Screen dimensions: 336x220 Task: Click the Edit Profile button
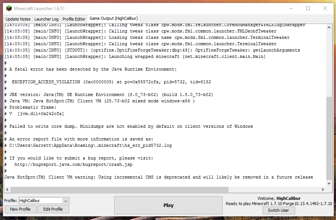[53, 209]
